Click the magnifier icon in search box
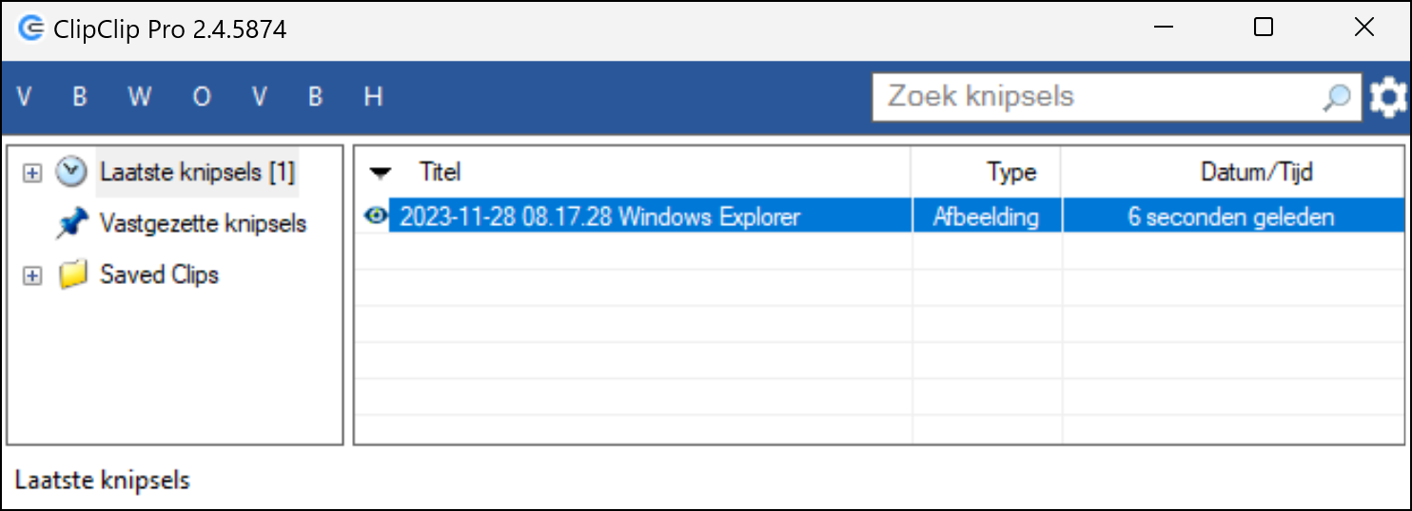This screenshot has width=1412, height=511. point(1337,97)
